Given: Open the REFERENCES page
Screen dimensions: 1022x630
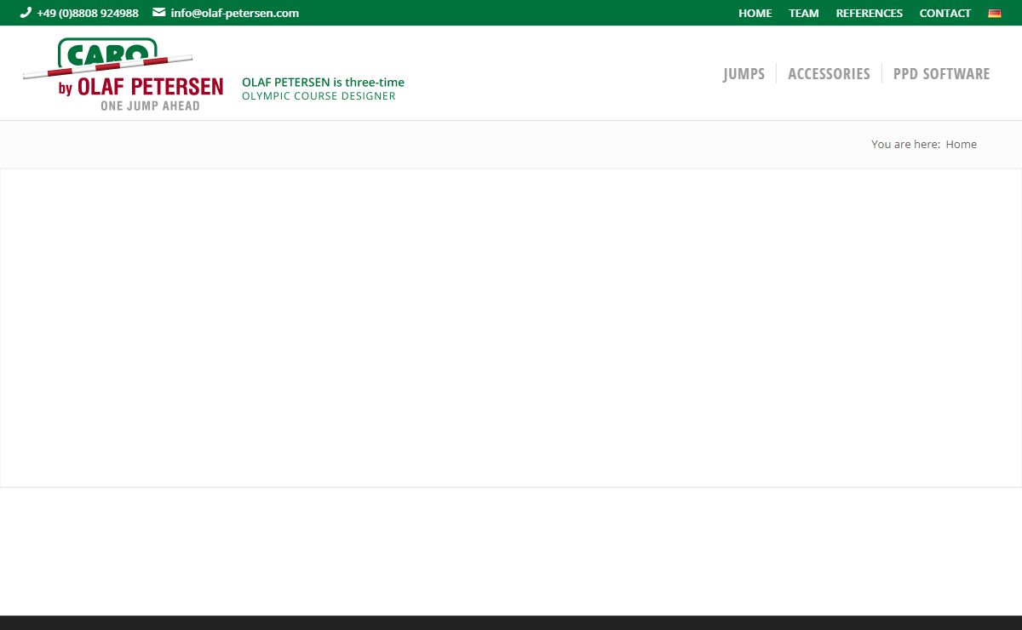Looking at the screenshot, I should point(869,13).
